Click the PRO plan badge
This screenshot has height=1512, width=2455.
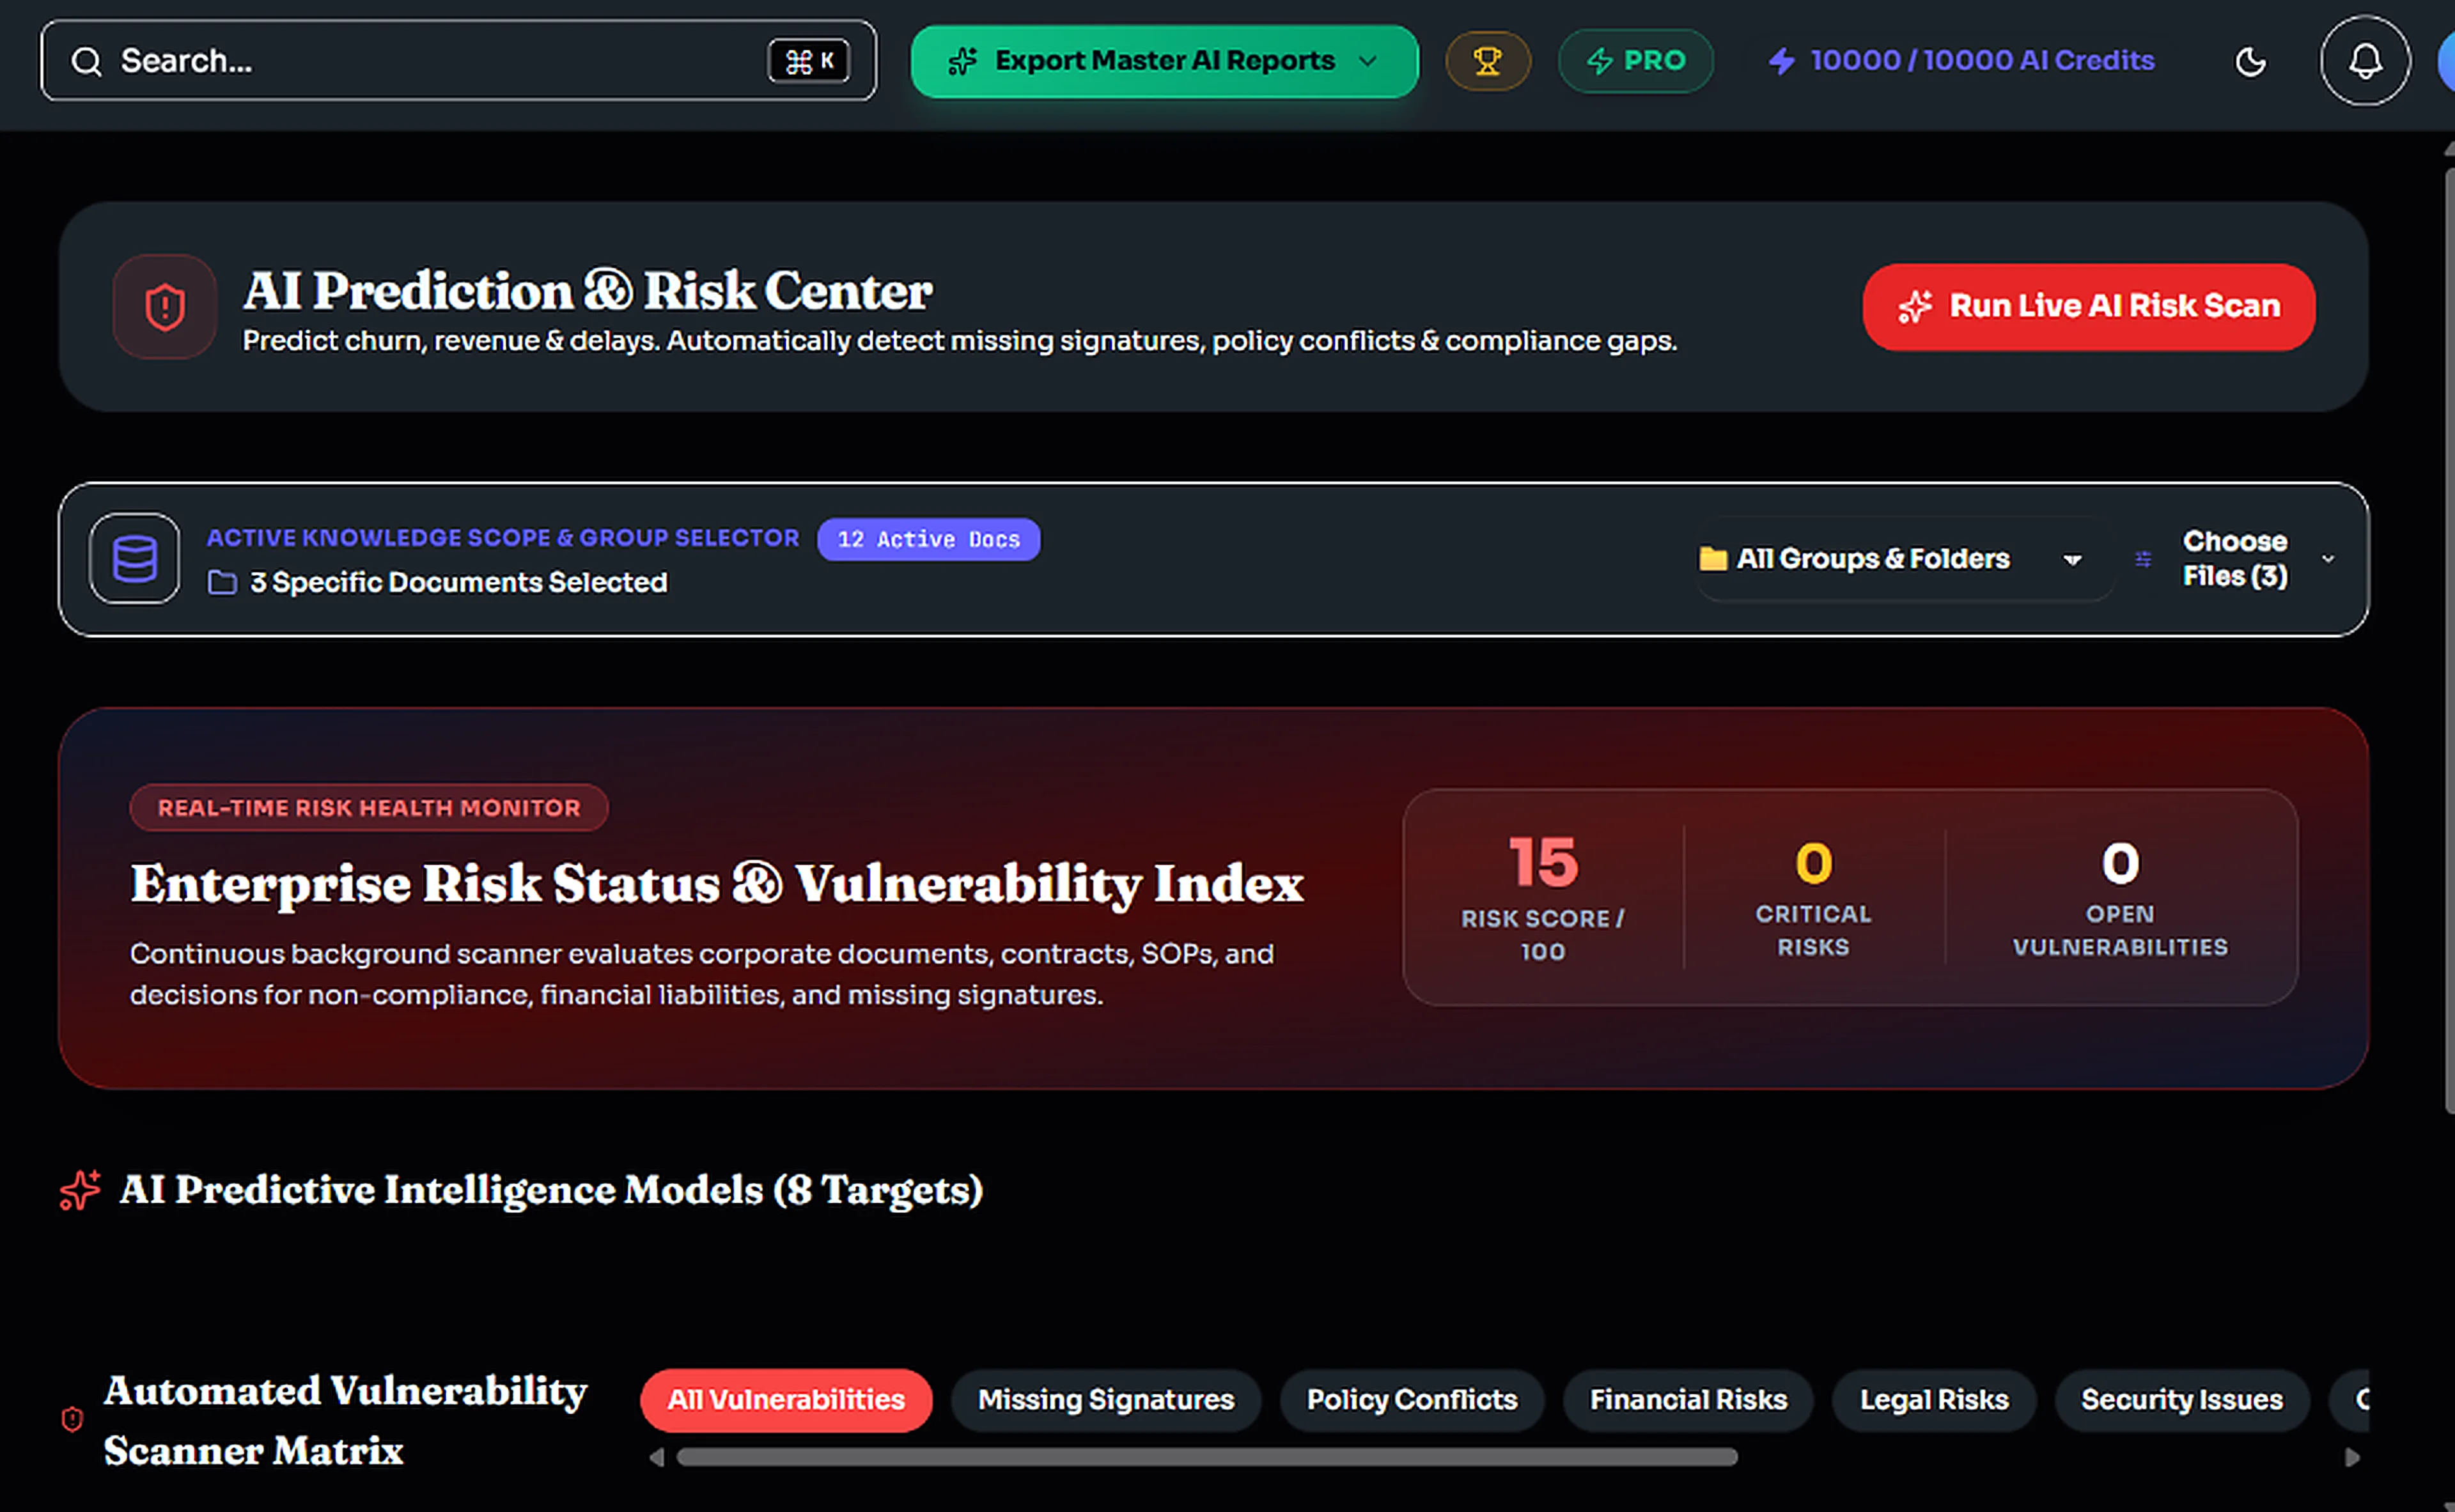(1635, 61)
